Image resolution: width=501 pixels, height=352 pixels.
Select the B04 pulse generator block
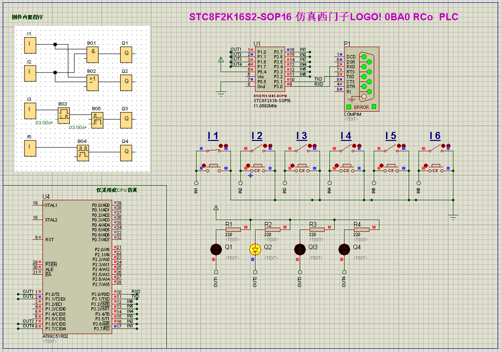(83, 153)
